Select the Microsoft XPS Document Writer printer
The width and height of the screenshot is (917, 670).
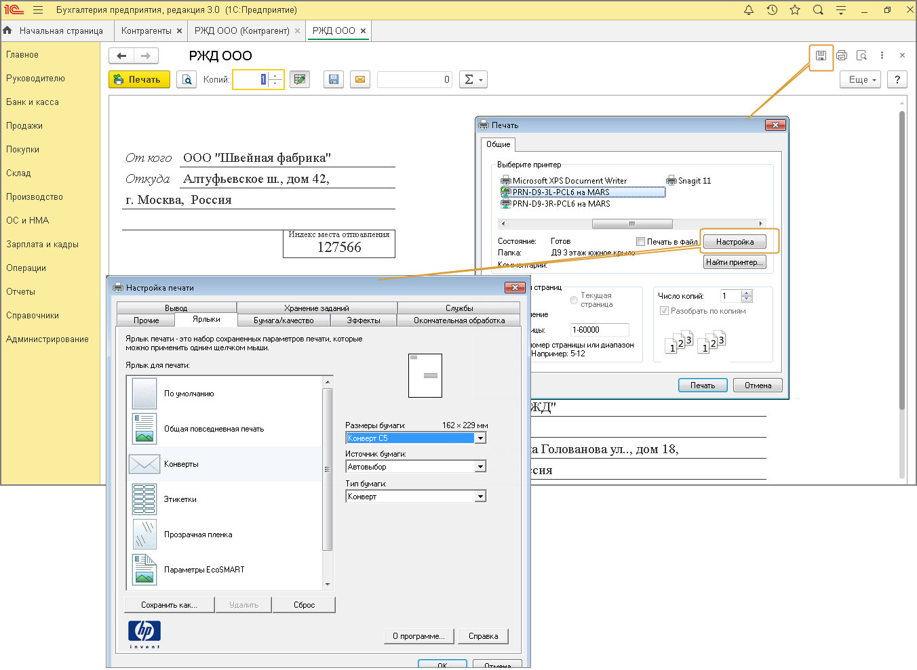pyautogui.click(x=564, y=181)
